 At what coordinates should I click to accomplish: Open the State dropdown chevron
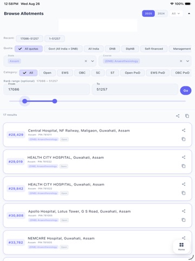[x=93, y=61]
